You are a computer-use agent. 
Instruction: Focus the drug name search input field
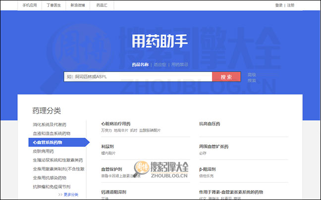pyautogui.click(x=138, y=77)
